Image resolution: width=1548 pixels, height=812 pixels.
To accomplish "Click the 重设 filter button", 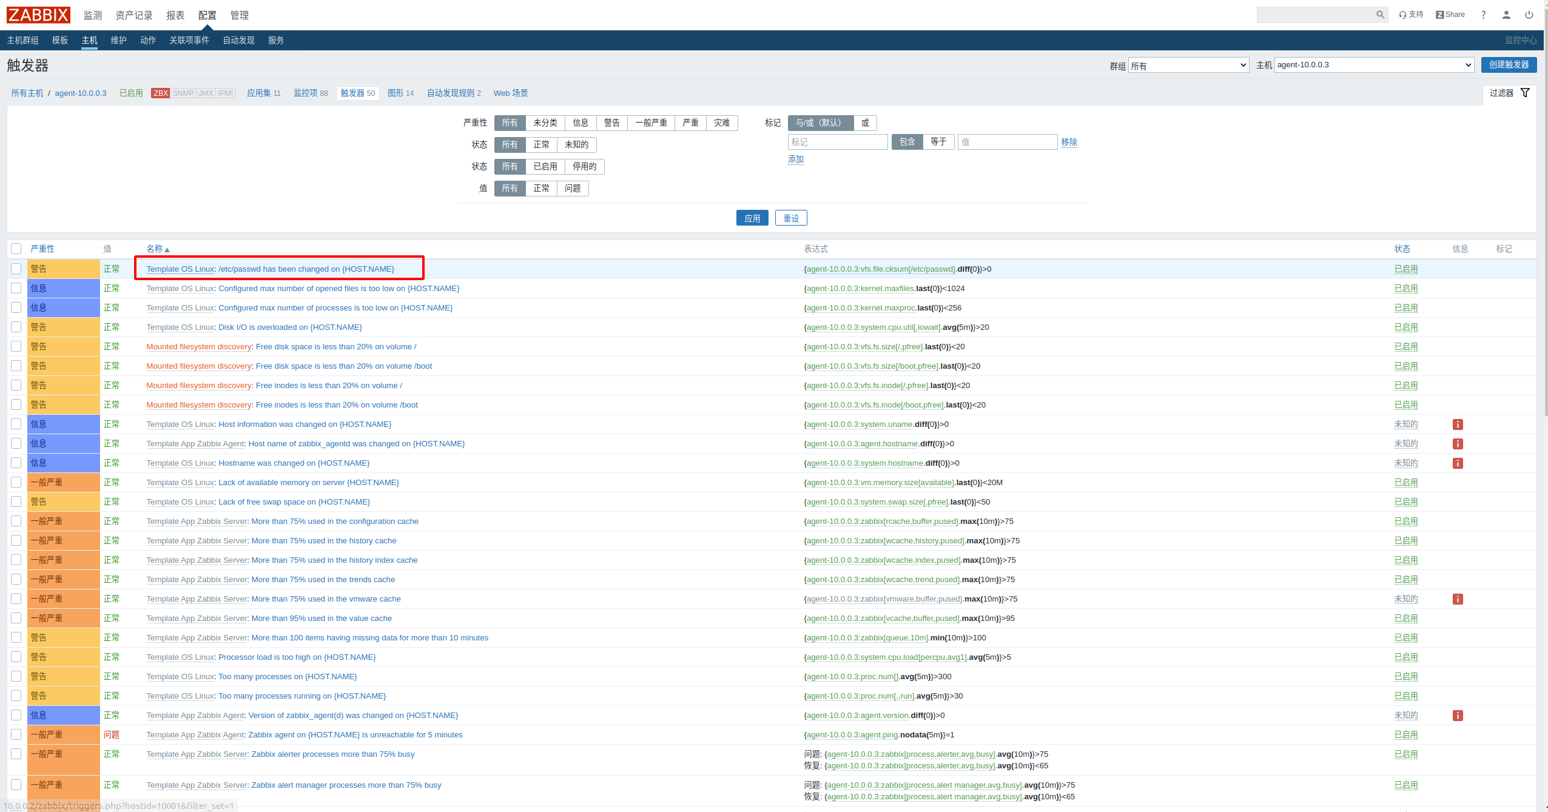I will [x=791, y=218].
